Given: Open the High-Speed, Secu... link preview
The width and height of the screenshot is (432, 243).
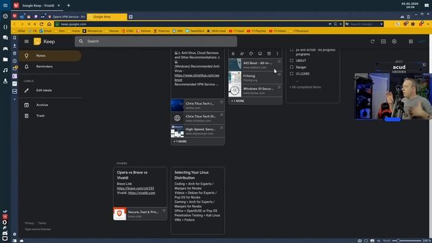Looking at the screenshot, I should coord(198,131).
